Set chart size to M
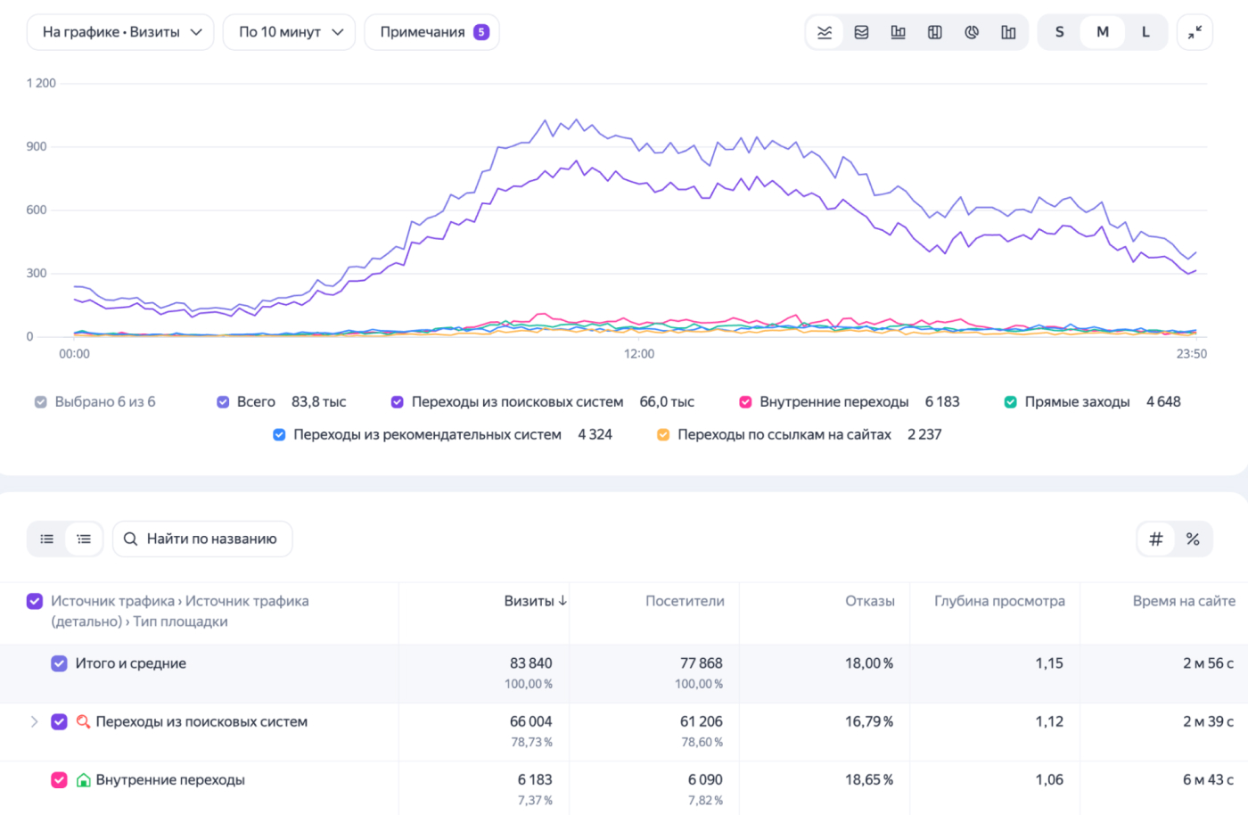 tap(1103, 32)
